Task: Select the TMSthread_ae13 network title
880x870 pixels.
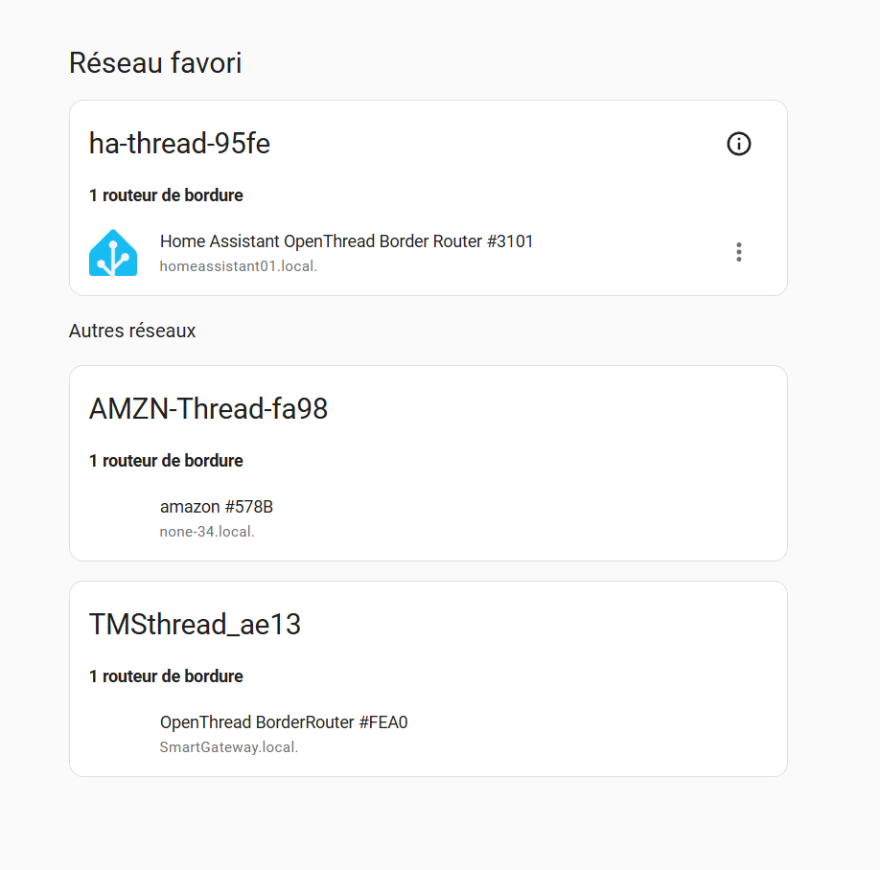Action: (195, 625)
